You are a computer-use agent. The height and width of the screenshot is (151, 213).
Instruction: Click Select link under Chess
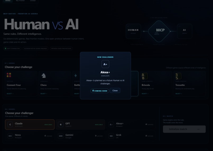point(44,94)
